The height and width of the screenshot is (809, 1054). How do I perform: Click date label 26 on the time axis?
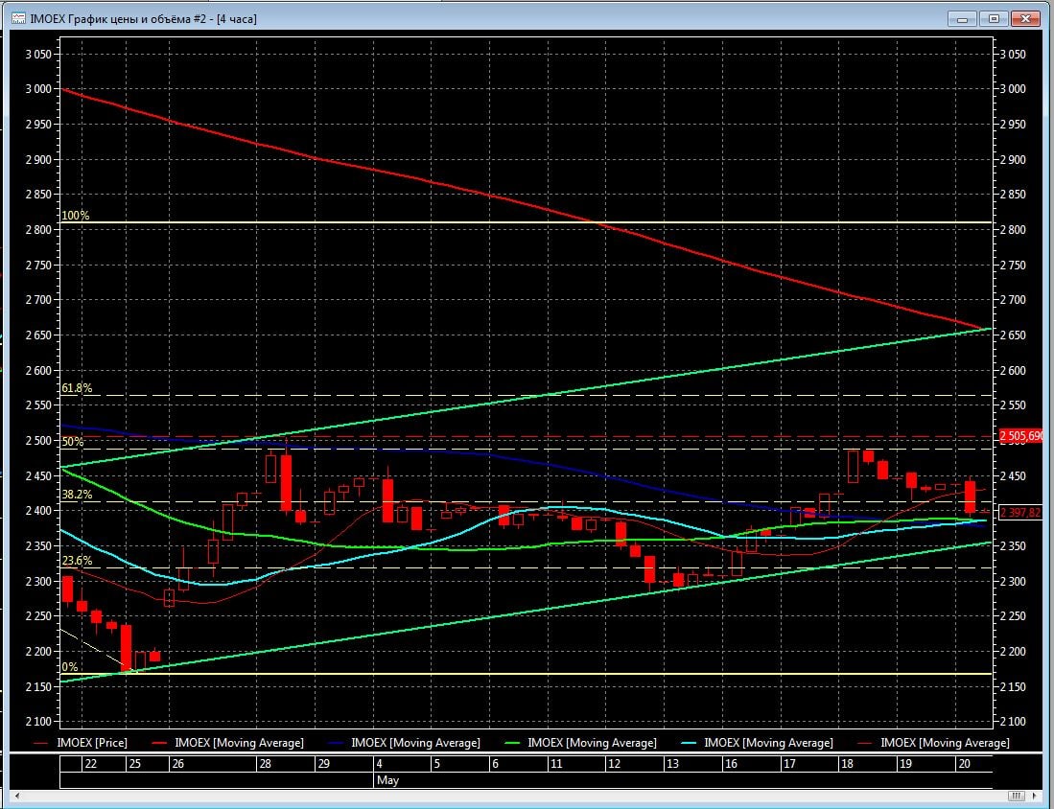point(178,764)
